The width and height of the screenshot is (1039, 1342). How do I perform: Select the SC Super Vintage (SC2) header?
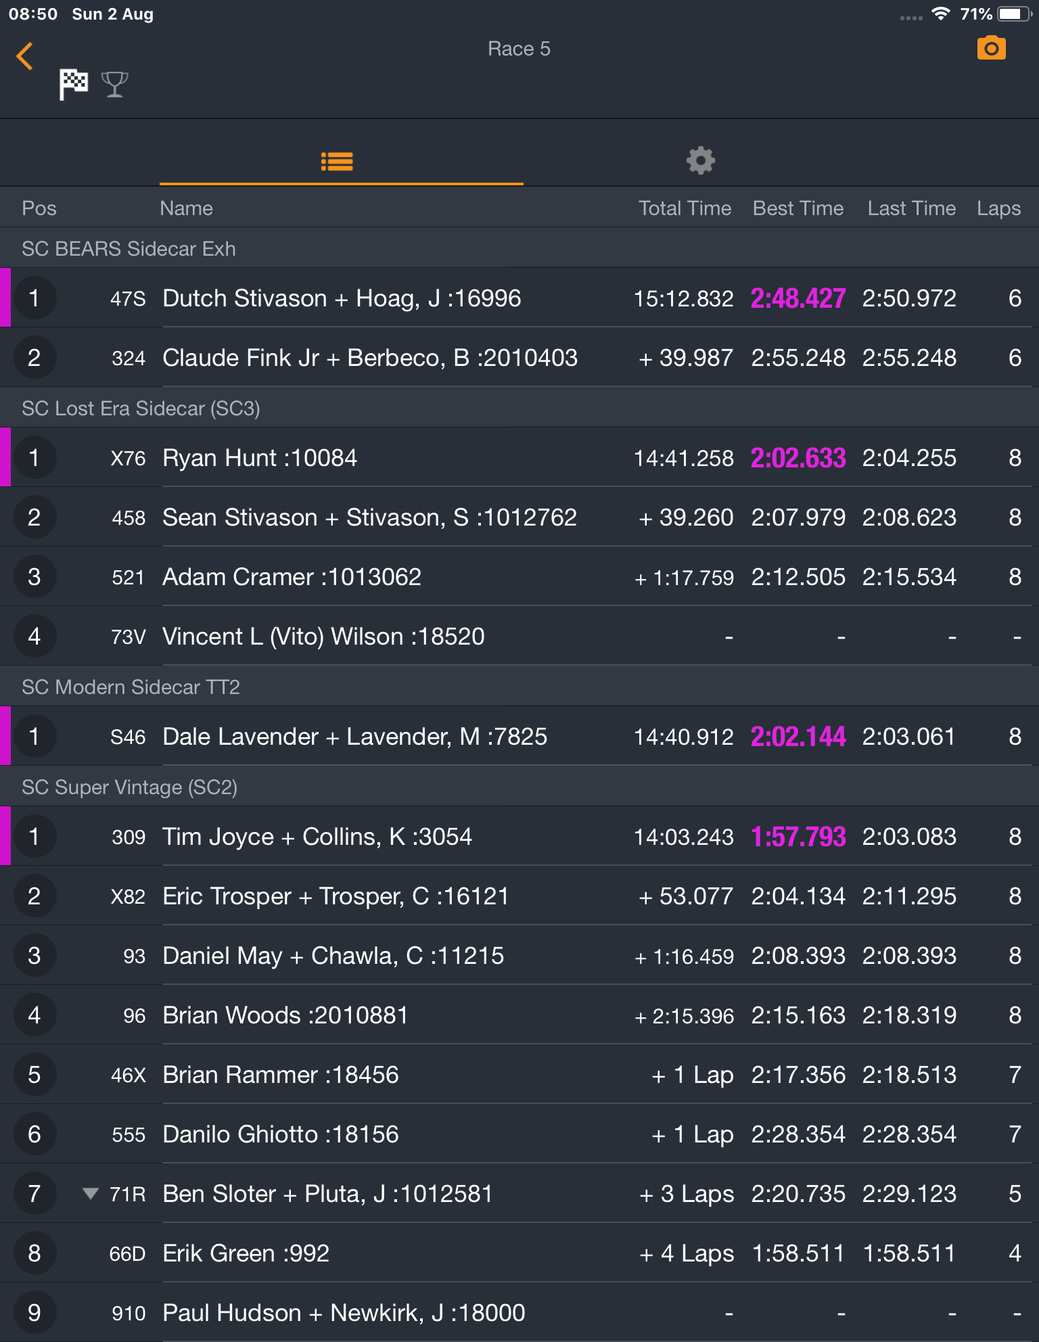click(519, 787)
